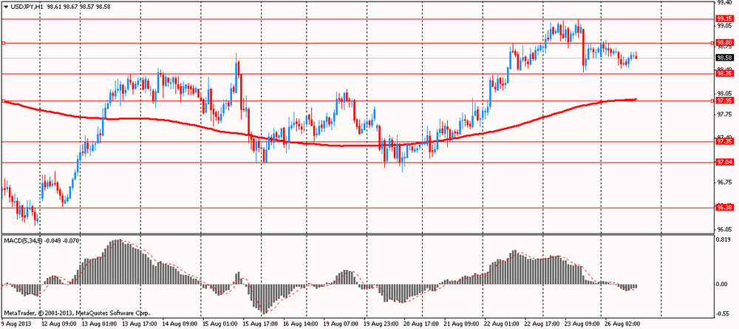Select the MetaTrader MetaQuotes copyright text
739x329 pixels.
(x=78, y=313)
